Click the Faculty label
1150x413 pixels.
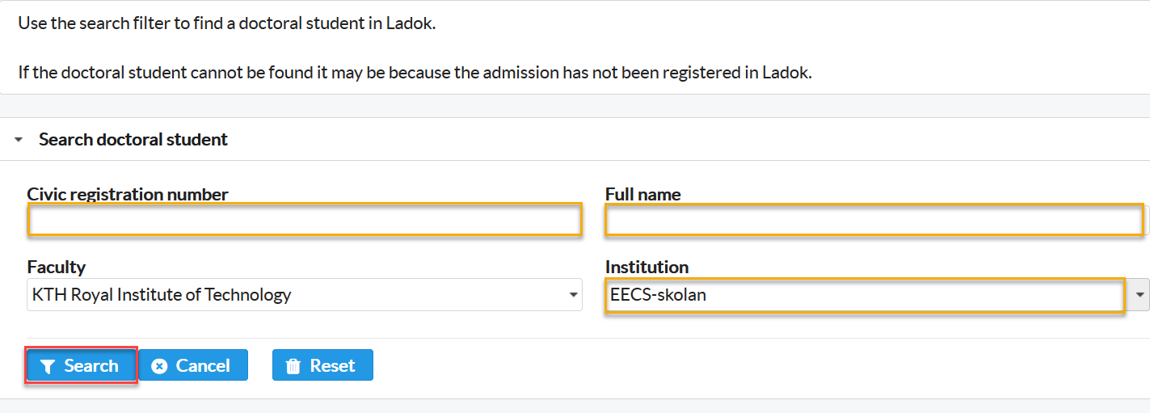(x=57, y=267)
